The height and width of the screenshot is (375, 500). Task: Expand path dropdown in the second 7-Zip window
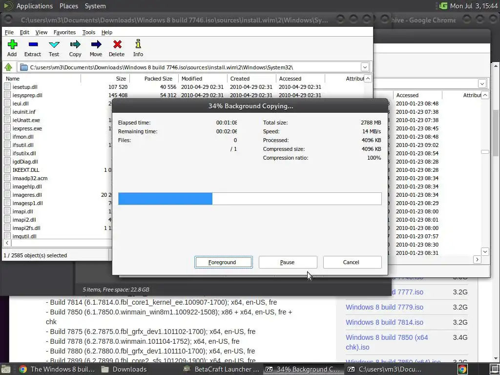point(482,84)
